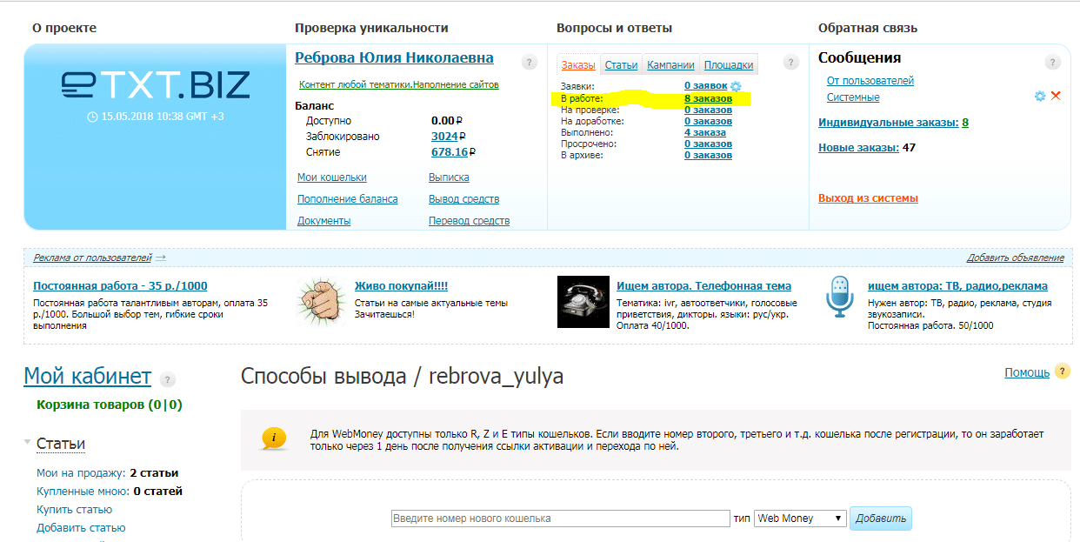Switch to Площадки tab
The height and width of the screenshot is (542, 1080).
click(x=728, y=65)
